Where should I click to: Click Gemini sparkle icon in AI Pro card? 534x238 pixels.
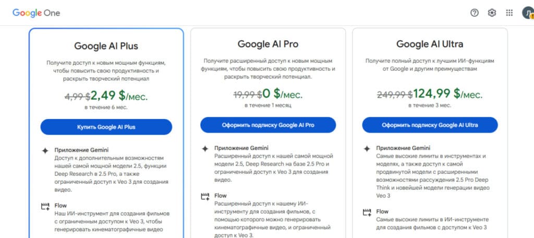[204, 149]
